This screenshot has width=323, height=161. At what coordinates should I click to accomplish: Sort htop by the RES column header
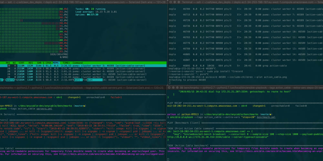[x=31, y=63]
